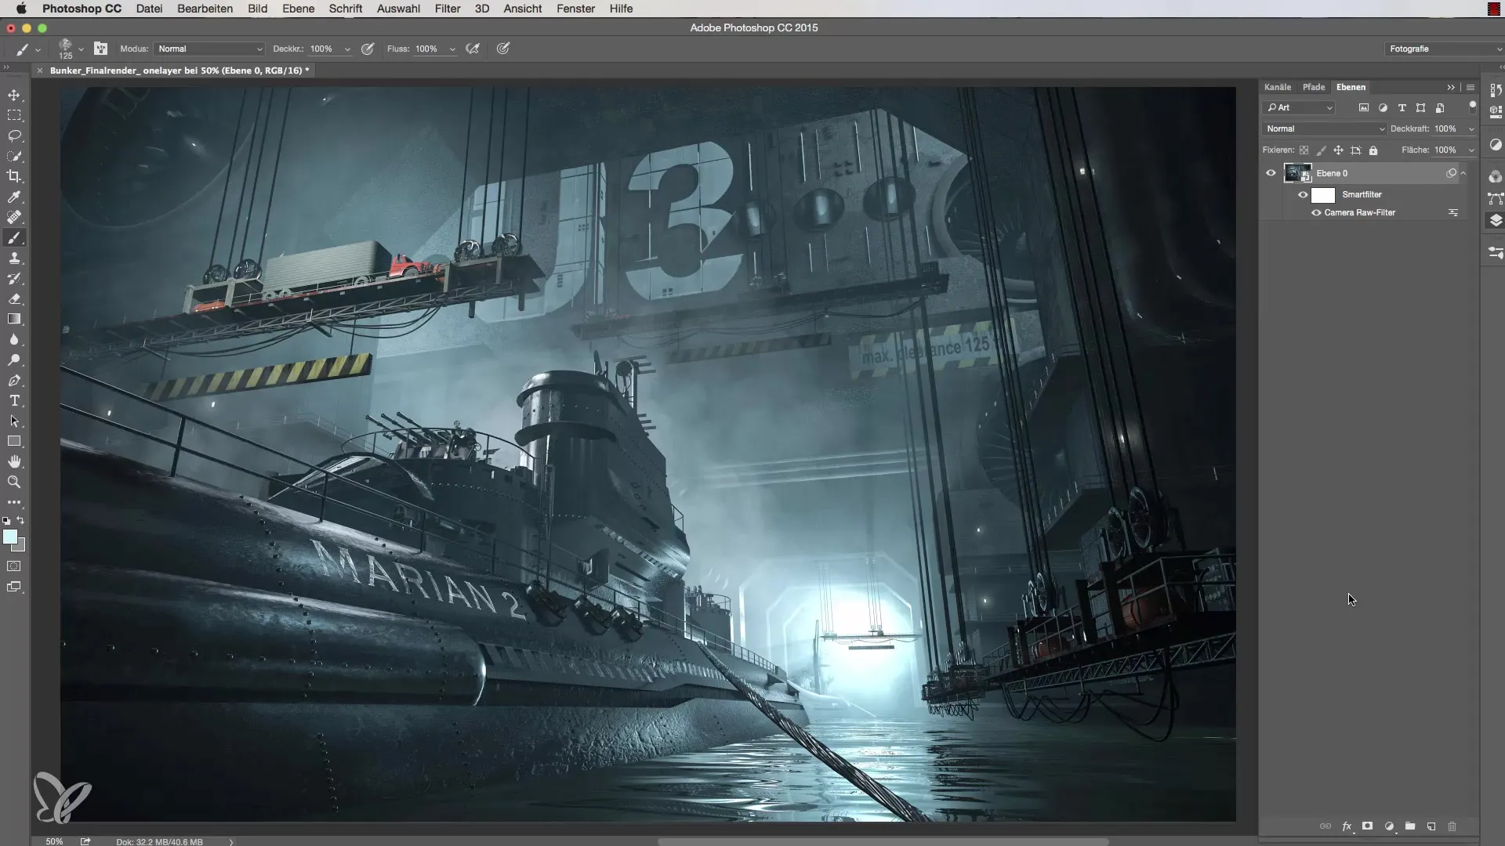
Task: Filter layers by type layers
Action: (x=1402, y=108)
